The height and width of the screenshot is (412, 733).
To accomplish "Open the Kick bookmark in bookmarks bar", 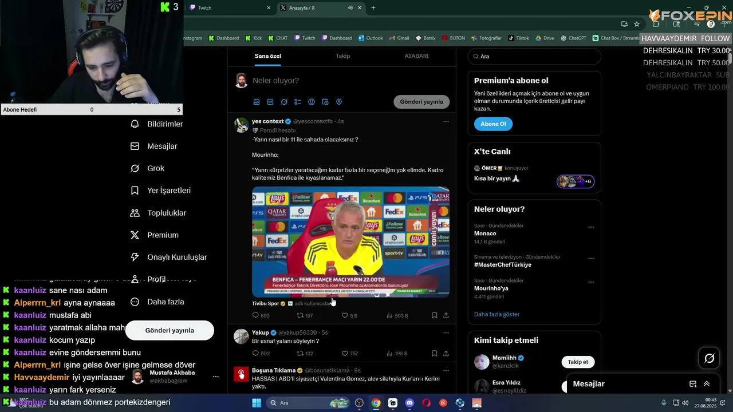I will [254, 38].
